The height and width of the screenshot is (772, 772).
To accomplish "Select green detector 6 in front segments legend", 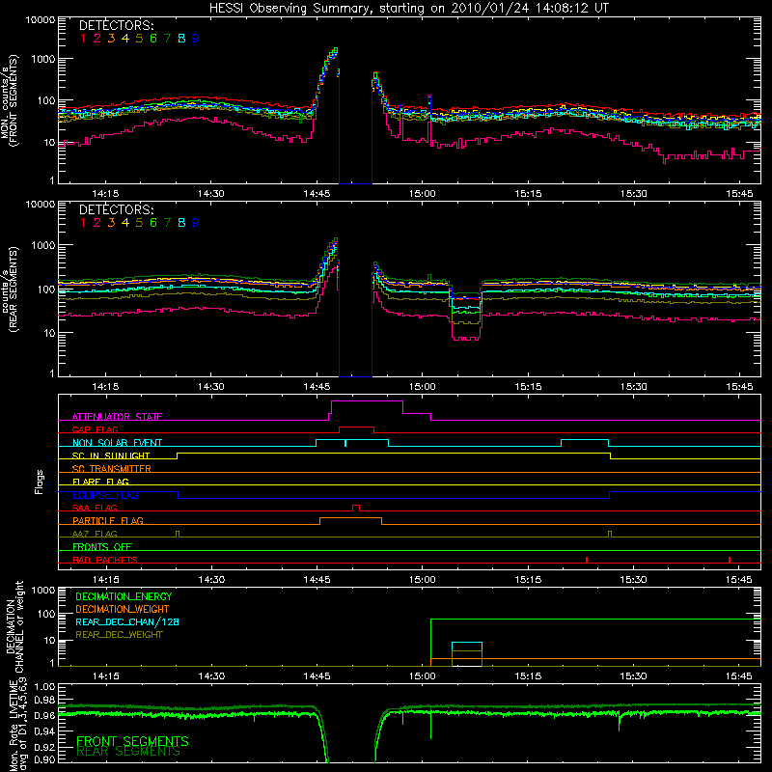I will pos(153,39).
